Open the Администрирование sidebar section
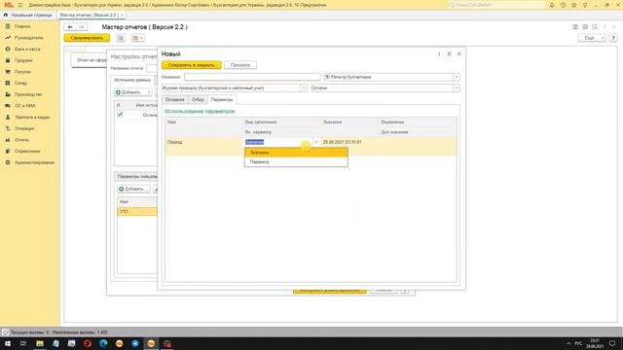Screen dimensions: 623x350 [35, 162]
